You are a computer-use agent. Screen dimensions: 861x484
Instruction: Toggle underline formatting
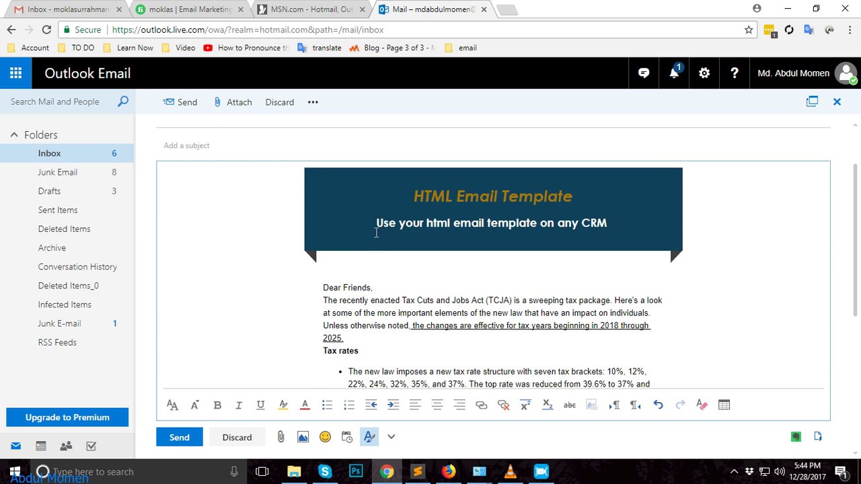pos(260,405)
